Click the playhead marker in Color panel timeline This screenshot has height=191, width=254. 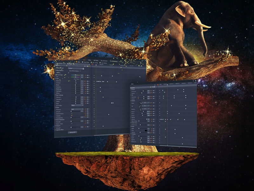click(96, 65)
